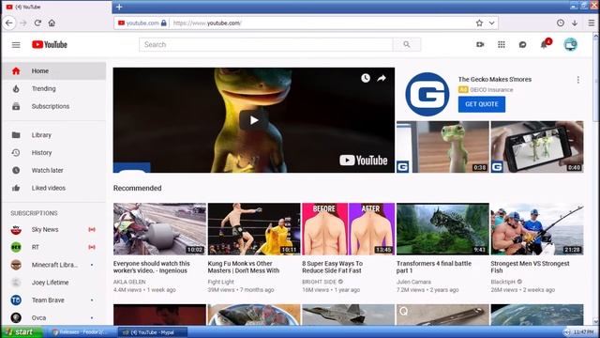Click the GET QUOTE button
This screenshot has width=600, height=338.
[481, 104]
